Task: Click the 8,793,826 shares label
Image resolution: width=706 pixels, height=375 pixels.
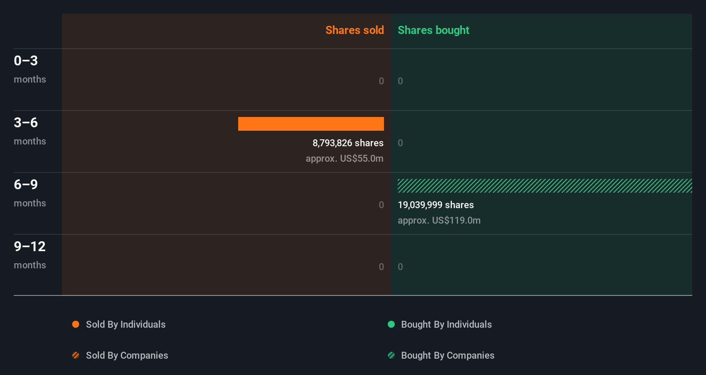Action: (x=348, y=143)
